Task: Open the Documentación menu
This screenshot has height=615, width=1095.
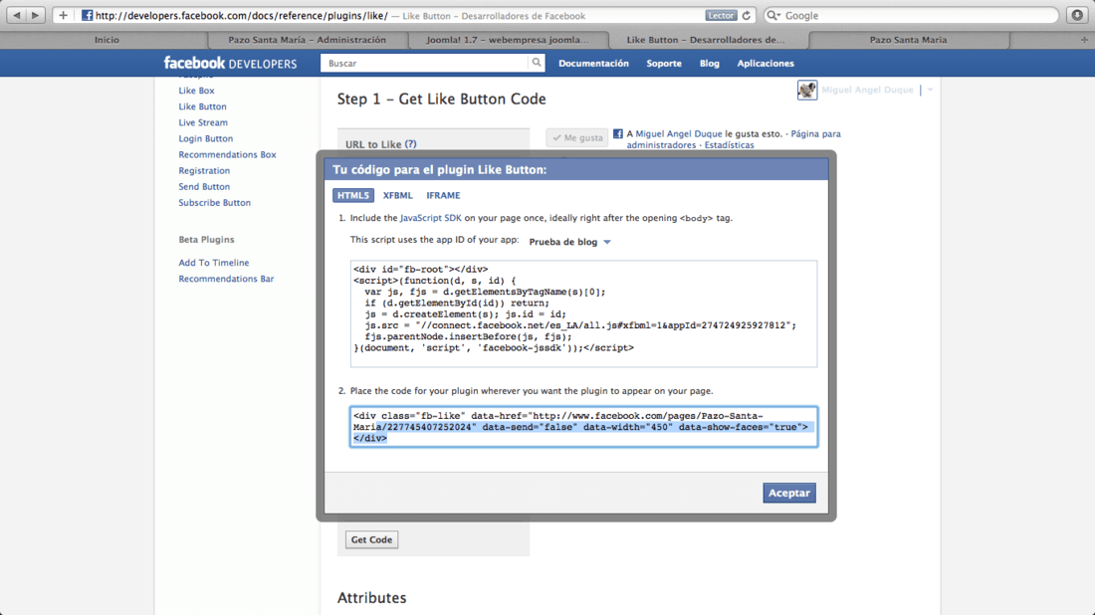Action: coord(593,63)
